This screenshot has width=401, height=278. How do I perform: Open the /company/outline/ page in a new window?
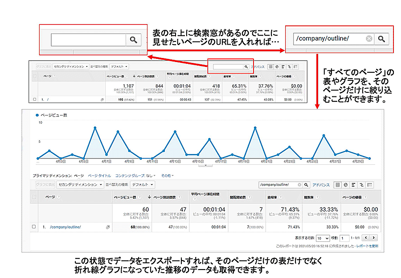(108, 227)
